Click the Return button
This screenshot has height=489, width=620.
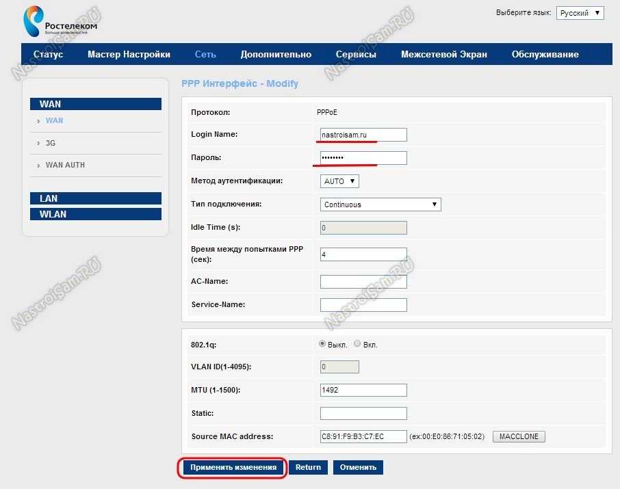point(308,468)
